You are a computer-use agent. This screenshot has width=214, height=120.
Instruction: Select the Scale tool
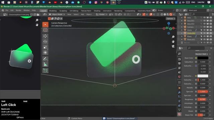(45, 47)
